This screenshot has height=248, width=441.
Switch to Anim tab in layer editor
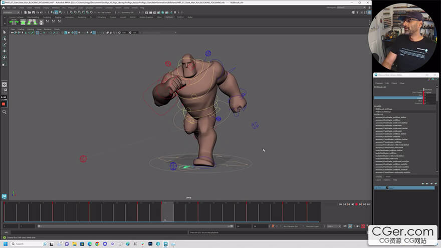click(x=388, y=176)
